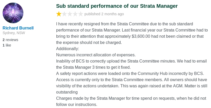Open the review title Sub standard performance
This screenshot has height=108, width=211.
(x=117, y=6)
